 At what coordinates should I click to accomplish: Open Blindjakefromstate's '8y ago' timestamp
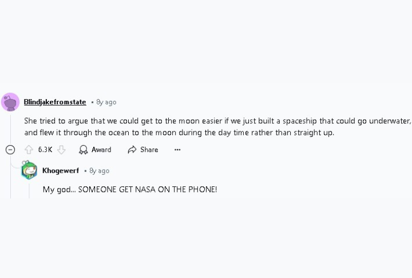click(x=106, y=102)
